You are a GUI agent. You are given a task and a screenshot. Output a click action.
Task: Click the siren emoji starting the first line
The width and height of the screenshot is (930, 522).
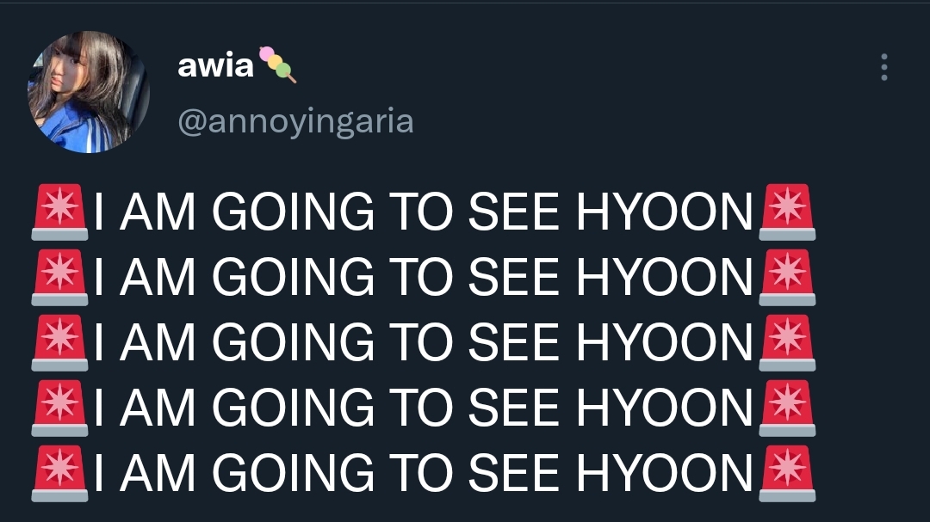point(60,212)
